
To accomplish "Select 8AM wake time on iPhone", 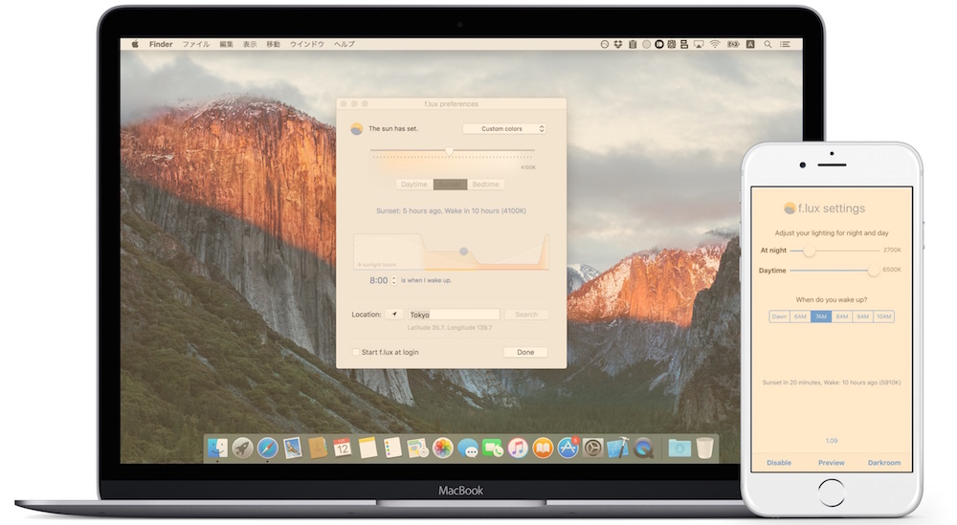I will pyautogui.click(x=841, y=317).
